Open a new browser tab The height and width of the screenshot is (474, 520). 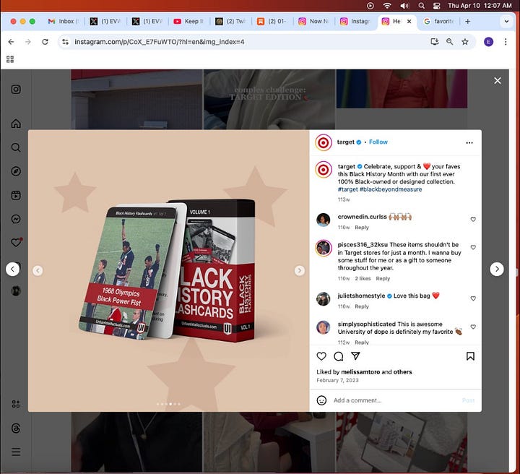(467, 21)
